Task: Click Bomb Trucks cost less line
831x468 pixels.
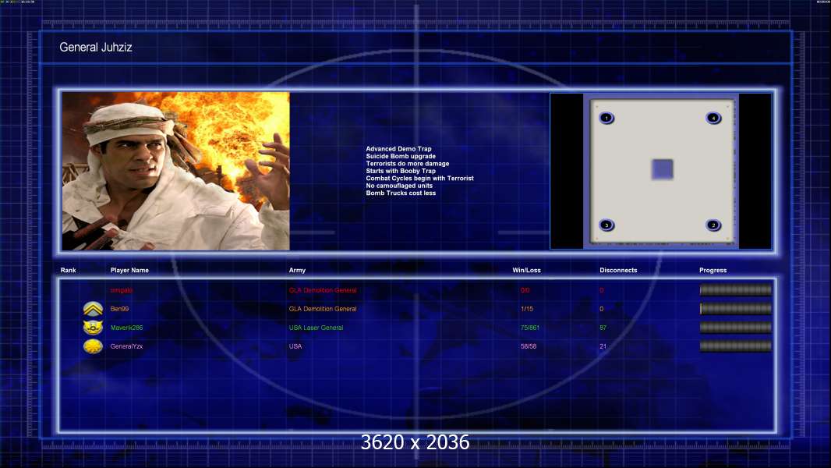Action: click(x=401, y=193)
